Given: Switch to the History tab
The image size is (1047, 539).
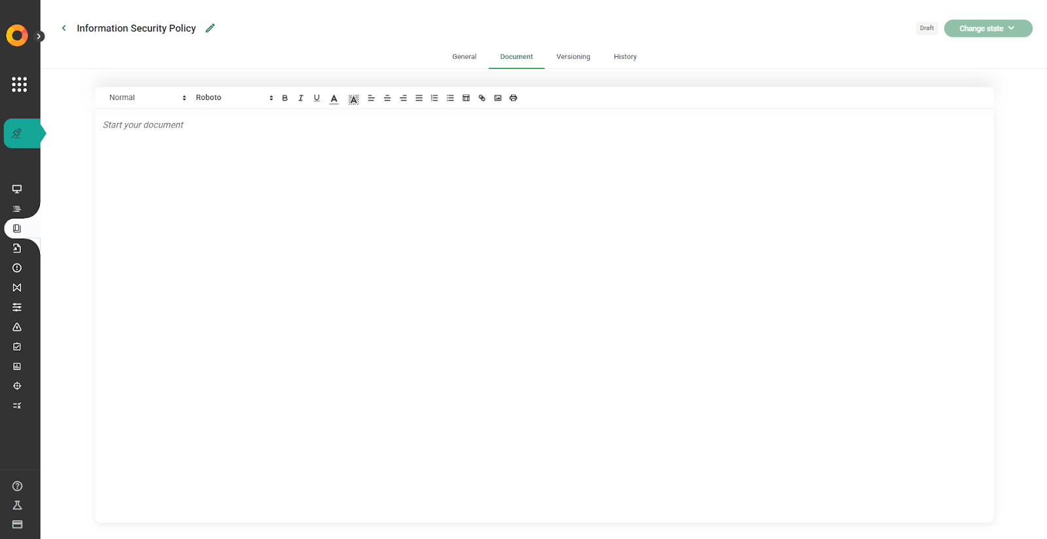Looking at the screenshot, I should (625, 57).
